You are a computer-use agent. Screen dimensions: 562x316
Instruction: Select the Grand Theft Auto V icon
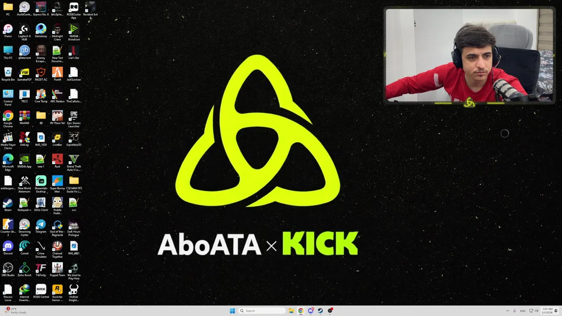click(x=74, y=163)
